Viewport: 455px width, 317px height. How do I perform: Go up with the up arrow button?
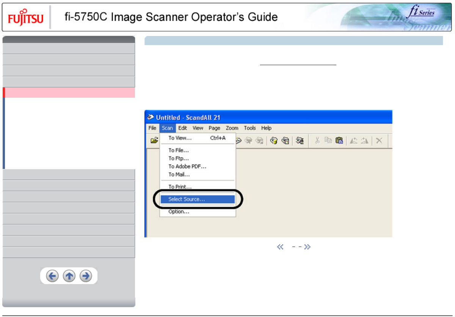[69, 276]
